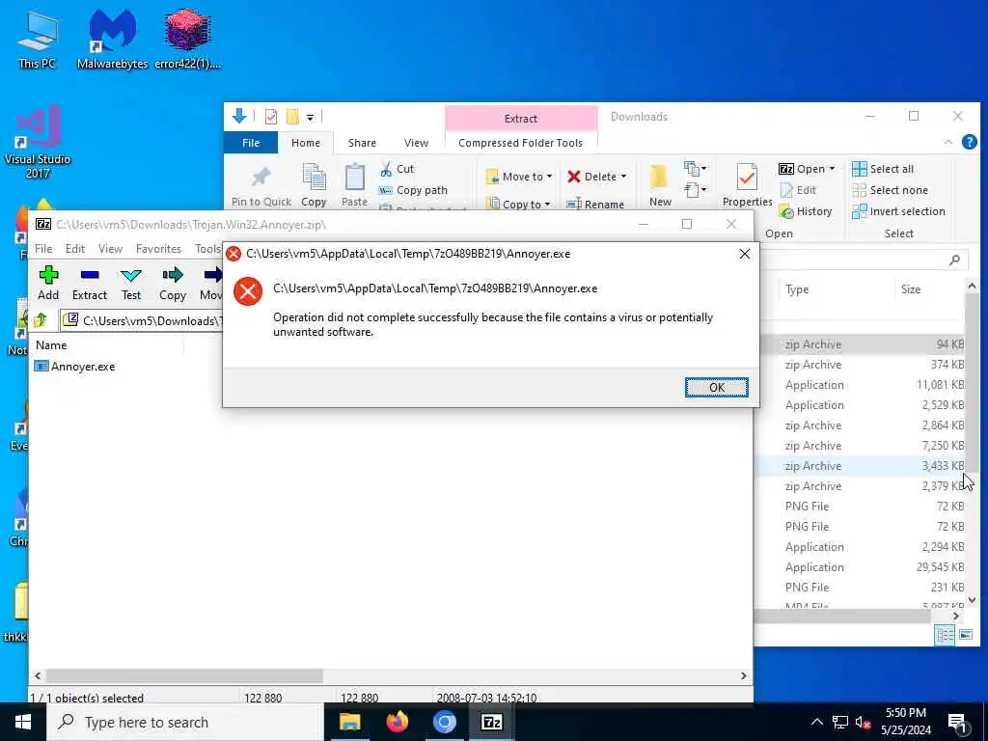988x741 pixels.
Task: Open the 7-Zip Favorites menu
Action: [x=158, y=248]
